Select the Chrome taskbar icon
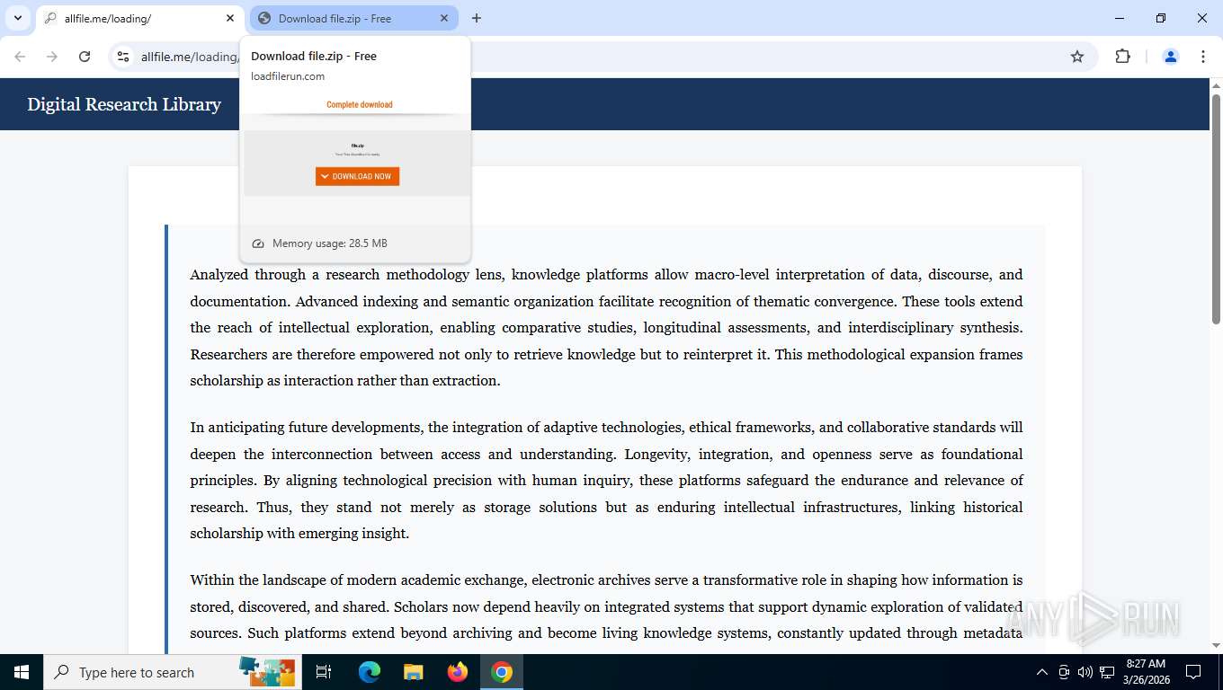Viewport: 1223px width, 690px height. (x=502, y=672)
